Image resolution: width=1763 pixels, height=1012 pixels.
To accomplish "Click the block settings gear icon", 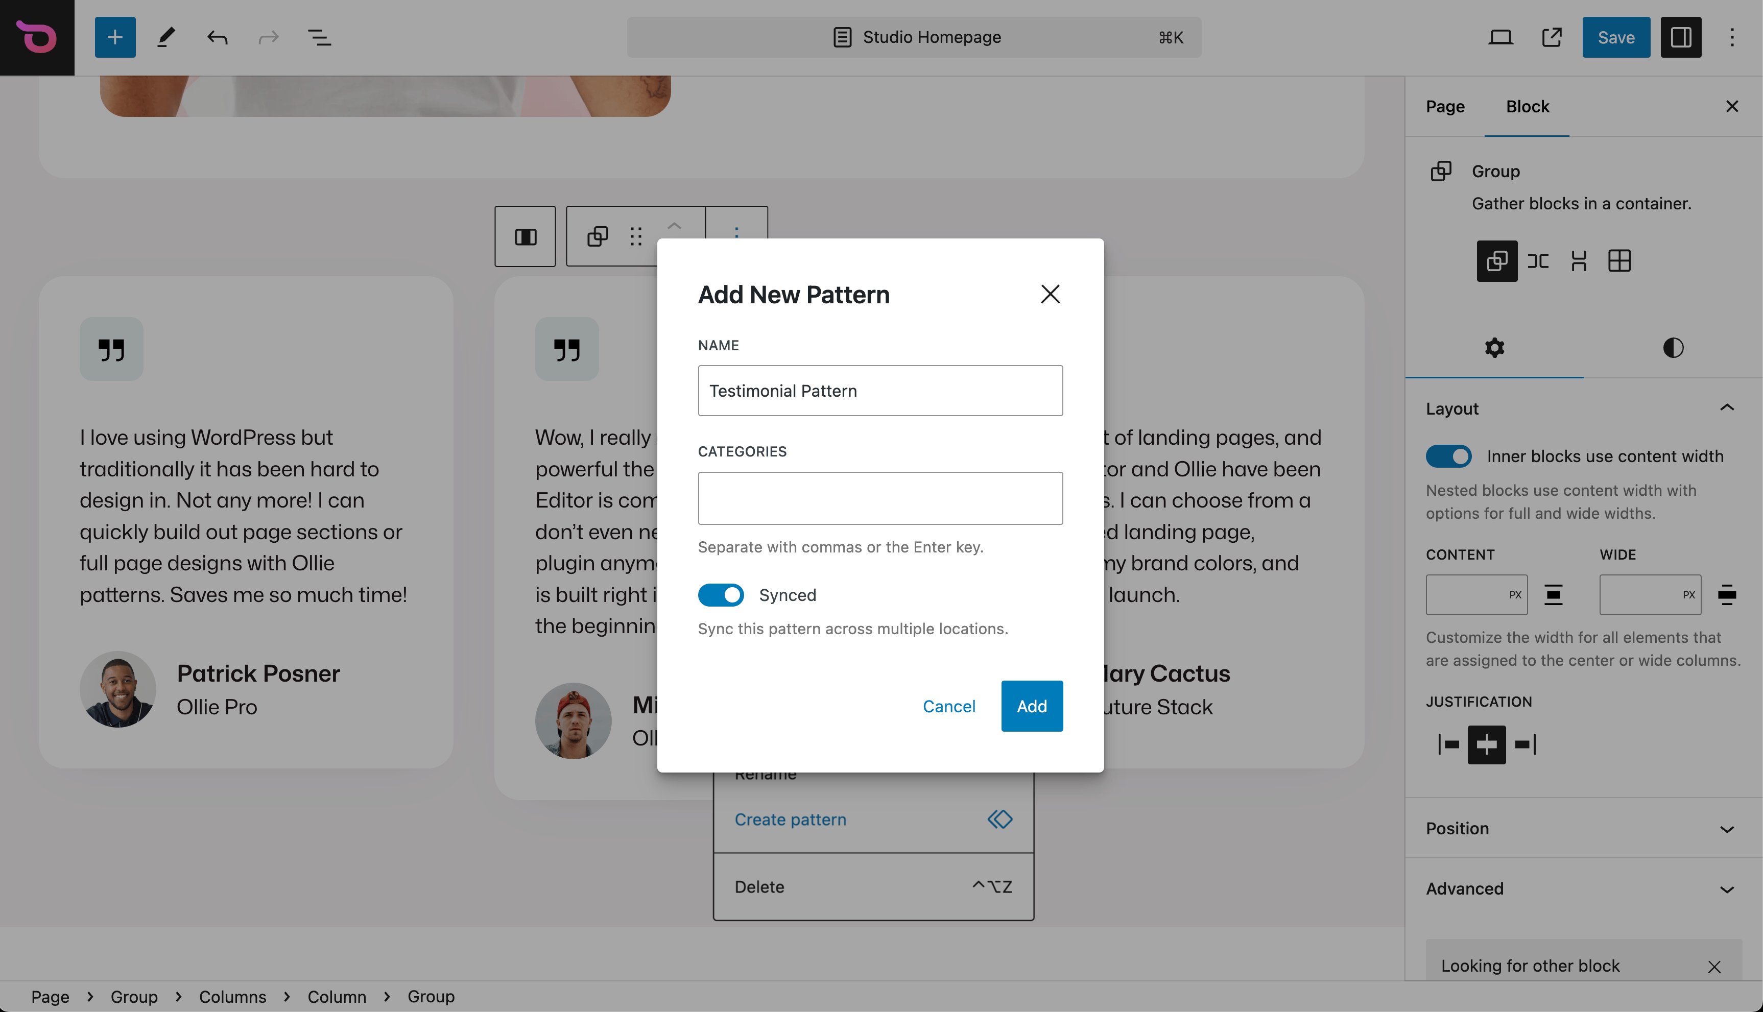I will (1494, 347).
